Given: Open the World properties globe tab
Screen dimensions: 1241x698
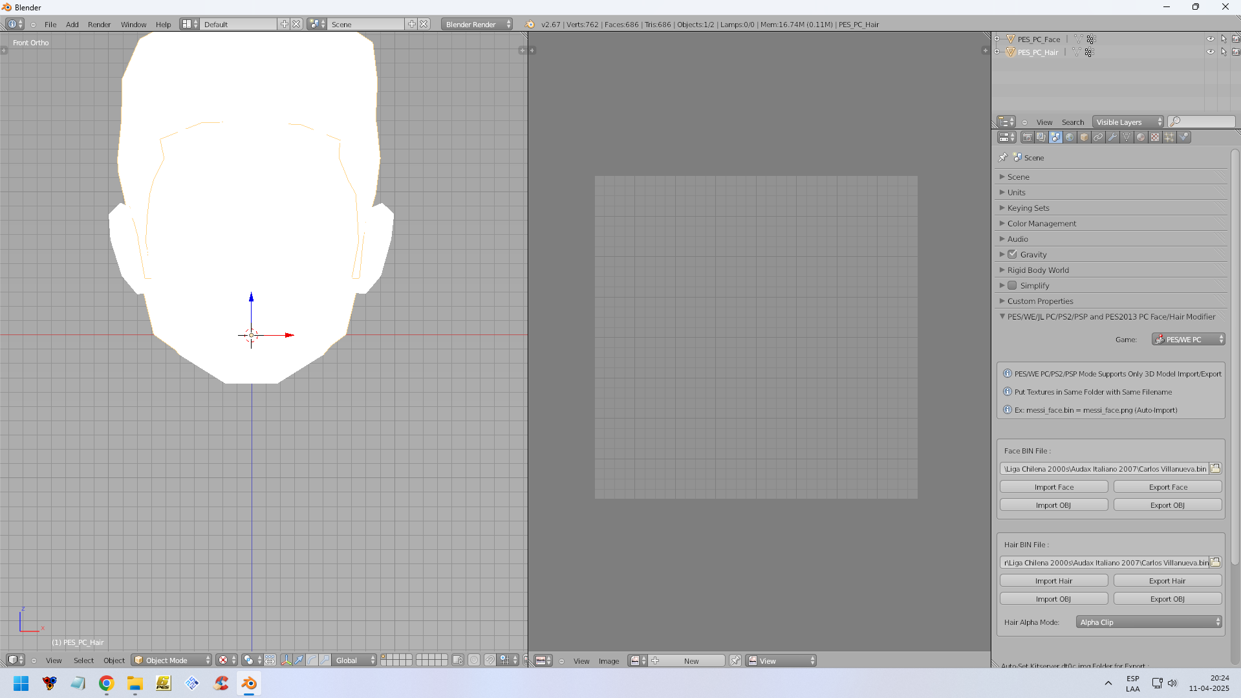Looking at the screenshot, I should [x=1070, y=137].
